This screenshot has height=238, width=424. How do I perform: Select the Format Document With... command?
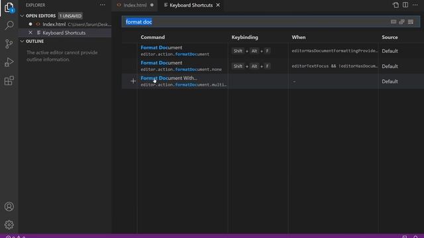169,78
